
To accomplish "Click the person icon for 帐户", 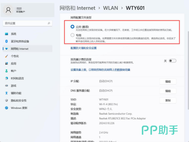I will click(x=6, y=71).
